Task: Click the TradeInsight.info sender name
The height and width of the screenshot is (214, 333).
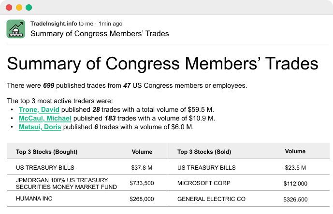Action: (x=54, y=24)
